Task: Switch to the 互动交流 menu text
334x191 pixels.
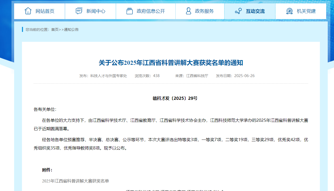Action: tap(255, 11)
